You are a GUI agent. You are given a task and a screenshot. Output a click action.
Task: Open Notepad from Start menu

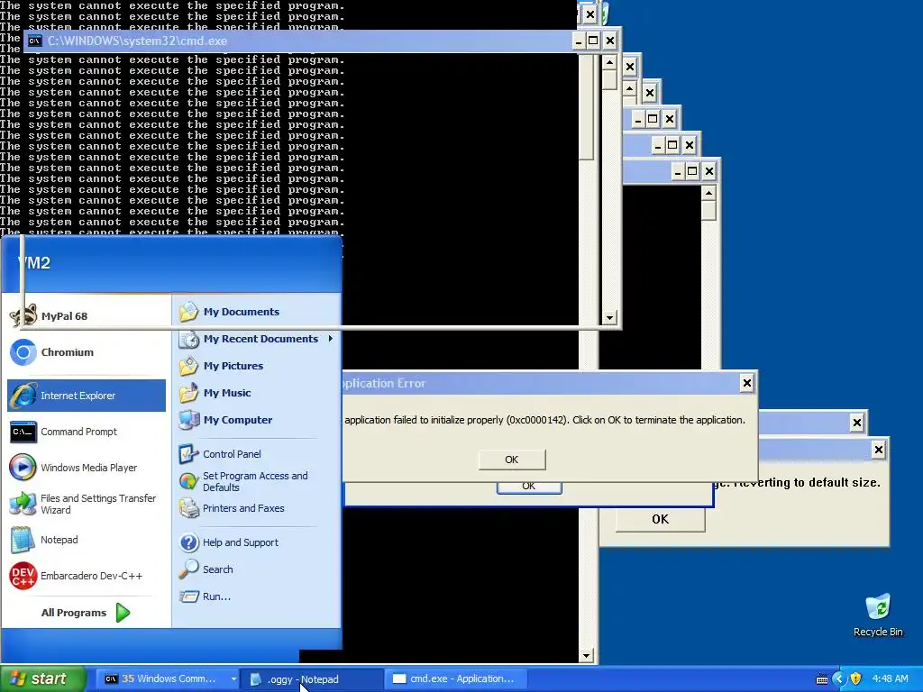tap(87, 540)
